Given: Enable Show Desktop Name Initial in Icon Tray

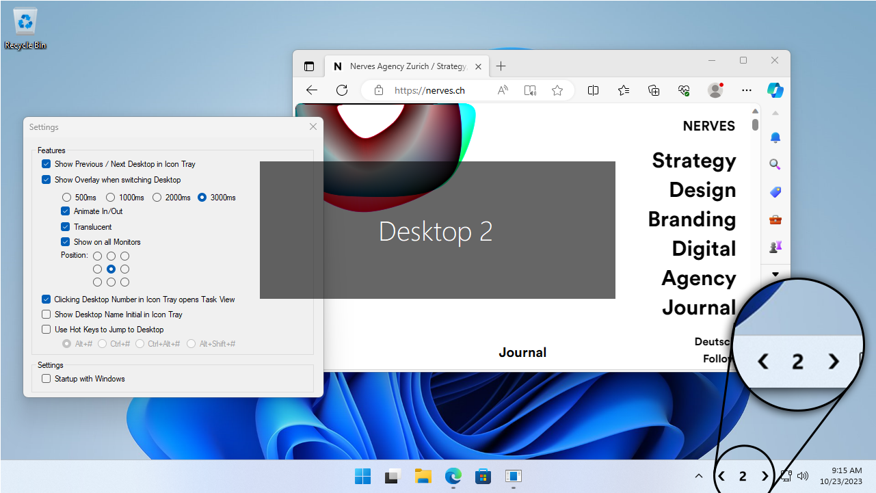Looking at the screenshot, I should tap(46, 314).
